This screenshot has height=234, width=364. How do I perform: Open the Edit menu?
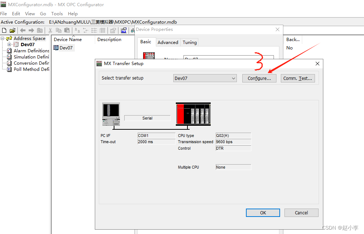click(16, 14)
